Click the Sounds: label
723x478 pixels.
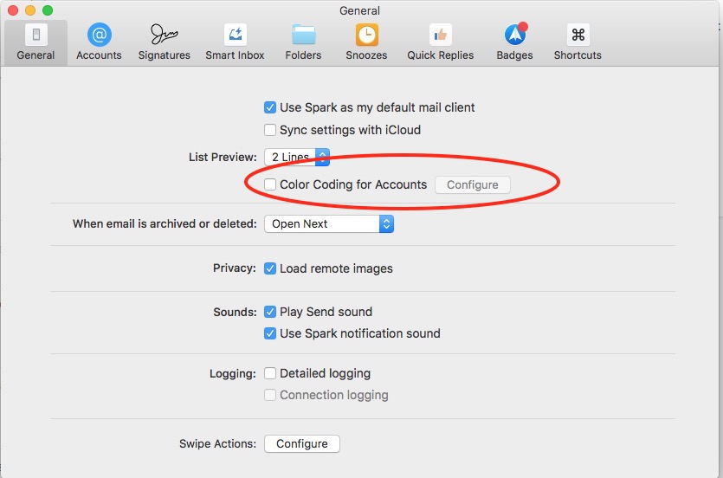click(x=235, y=312)
